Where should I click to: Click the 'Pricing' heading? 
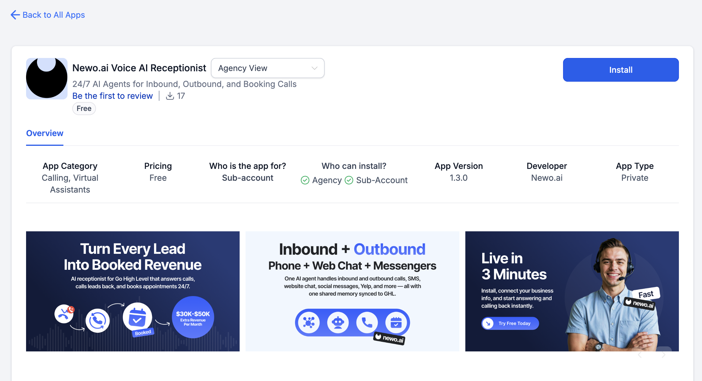pos(158,166)
